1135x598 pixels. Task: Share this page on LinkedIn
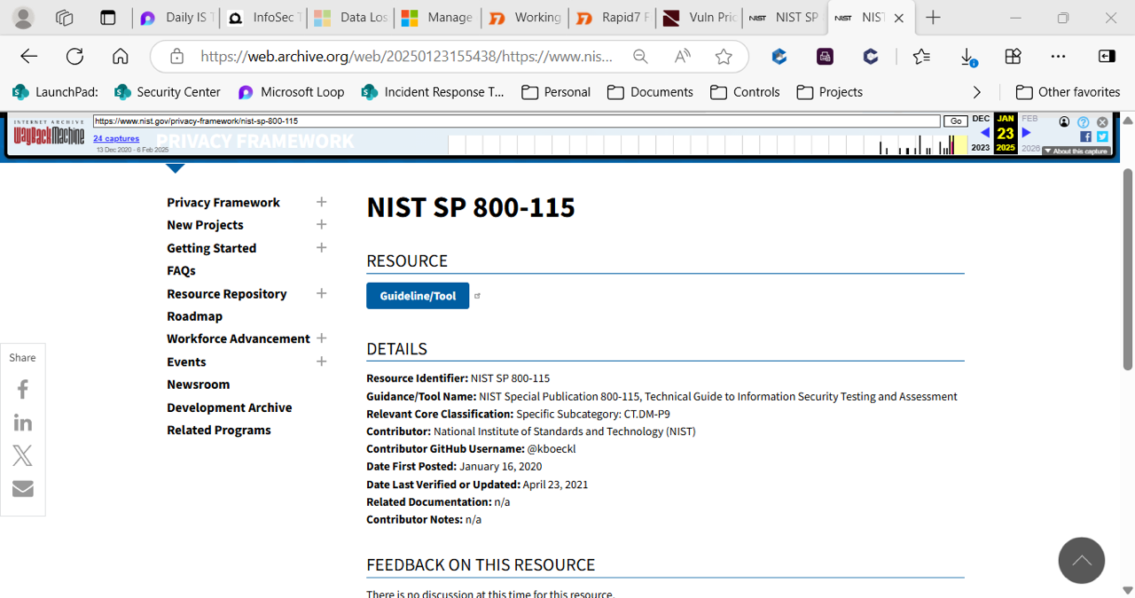(23, 423)
